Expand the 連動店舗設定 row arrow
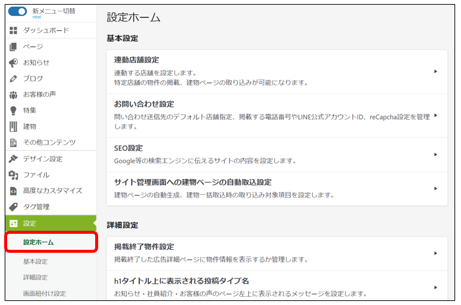 (435, 71)
